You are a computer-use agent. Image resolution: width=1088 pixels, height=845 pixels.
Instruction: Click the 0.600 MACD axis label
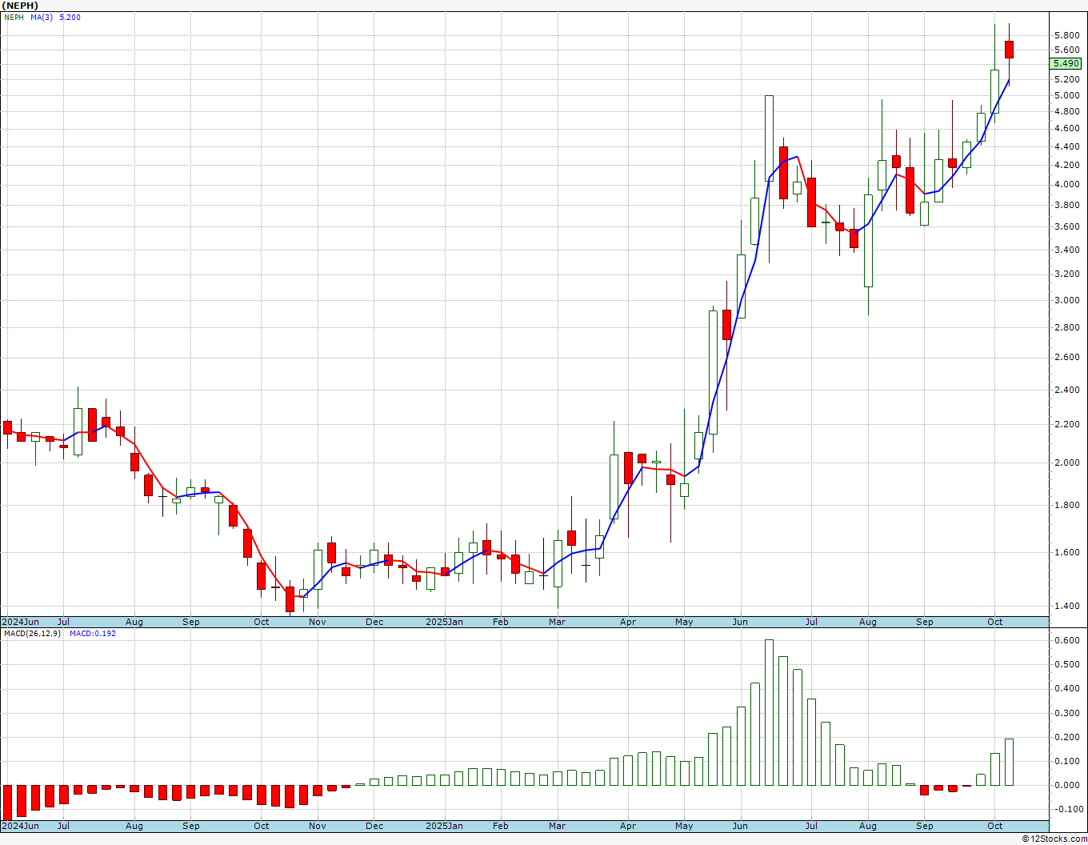click(1066, 640)
